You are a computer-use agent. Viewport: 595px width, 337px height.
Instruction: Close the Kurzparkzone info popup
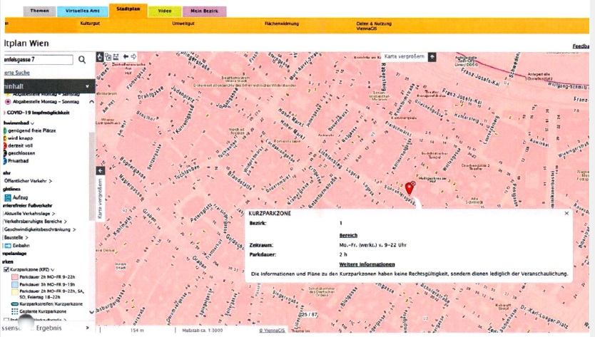566,213
